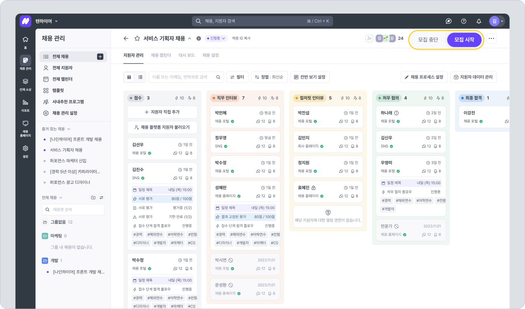Collapse 전체 채용 list section
Image resolution: width=525 pixels, height=309 pixels.
52,198
